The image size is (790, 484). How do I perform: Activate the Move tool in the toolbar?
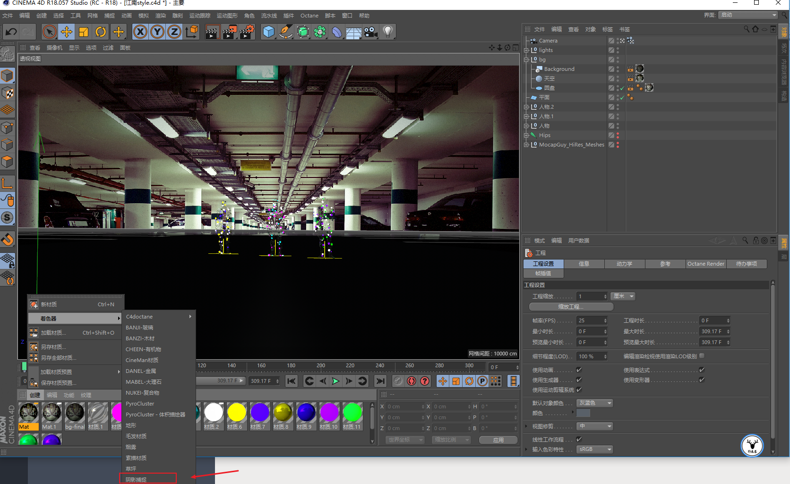click(x=67, y=32)
